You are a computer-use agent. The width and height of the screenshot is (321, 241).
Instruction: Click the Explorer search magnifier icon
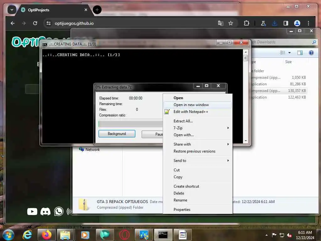pyautogui.click(x=314, y=42)
